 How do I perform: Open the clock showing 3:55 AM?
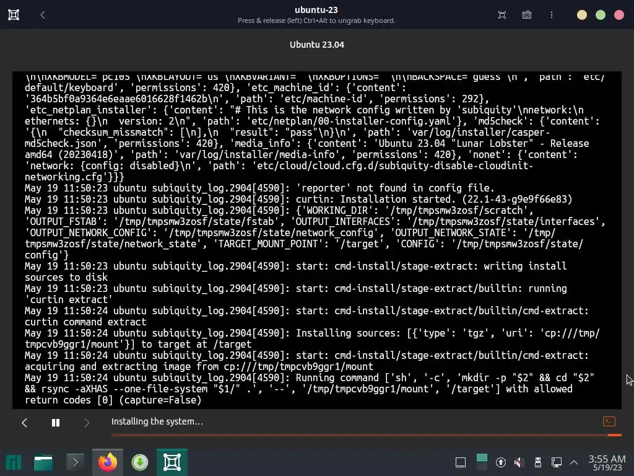pos(607,462)
